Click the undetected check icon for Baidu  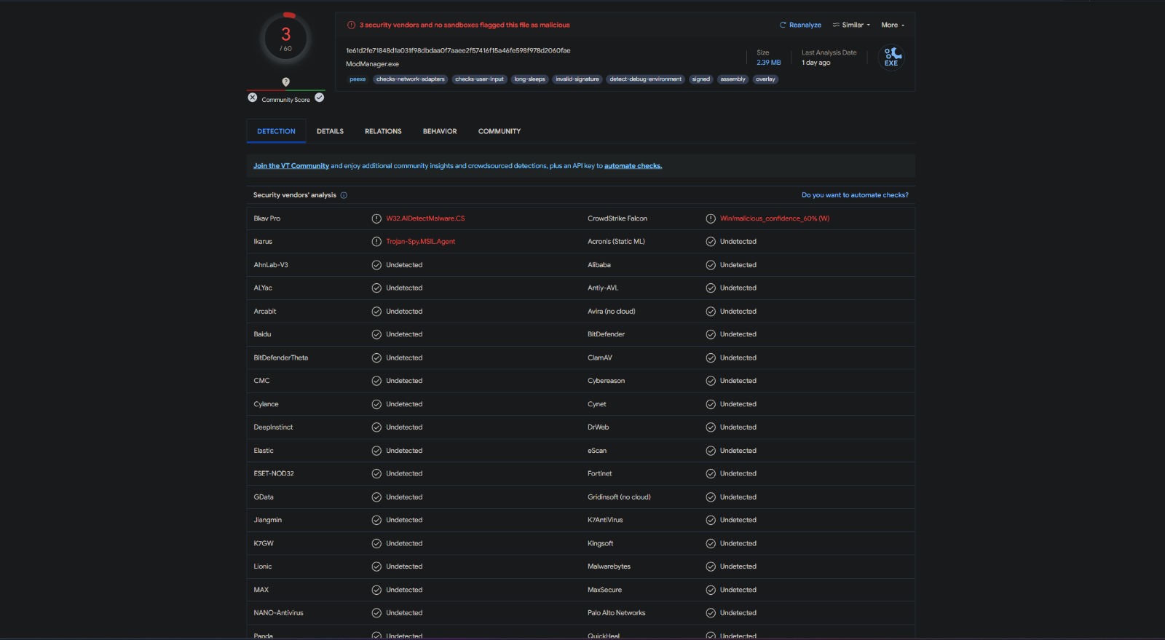[x=376, y=334]
